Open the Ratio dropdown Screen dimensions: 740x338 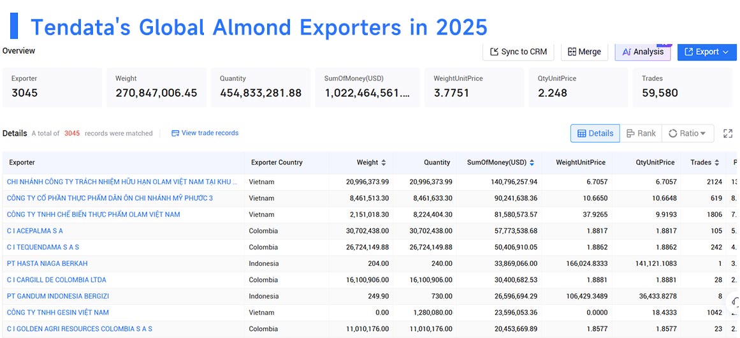pos(688,133)
